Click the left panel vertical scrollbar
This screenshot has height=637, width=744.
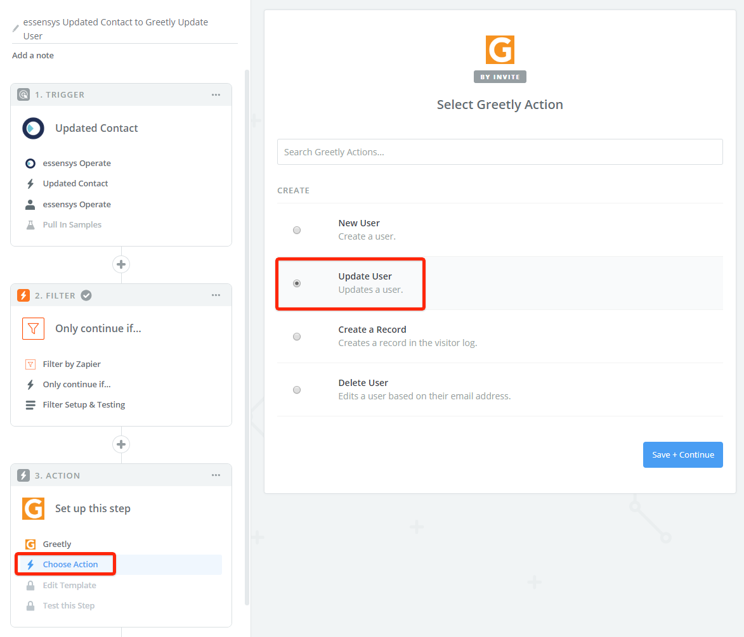pyautogui.click(x=247, y=337)
